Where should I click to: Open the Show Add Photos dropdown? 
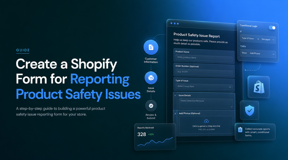(258, 53)
